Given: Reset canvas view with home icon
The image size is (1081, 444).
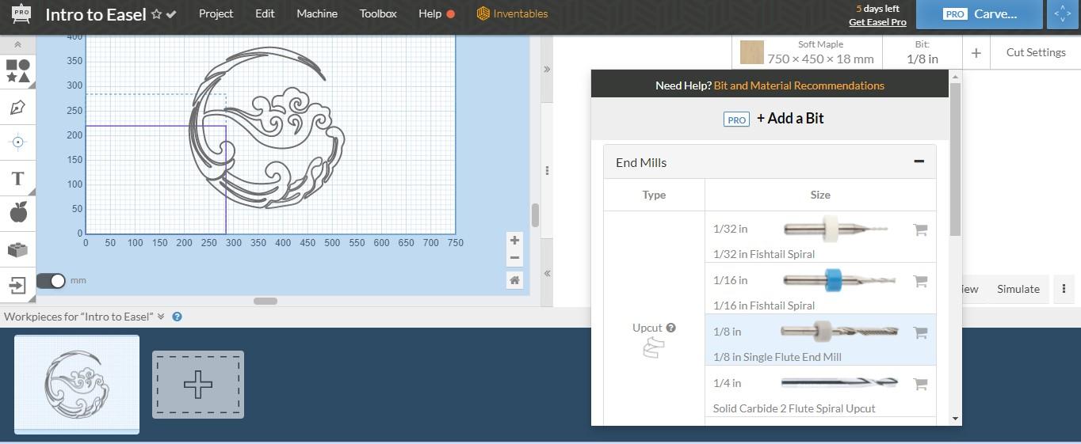Looking at the screenshot, I should pos(514,280).
